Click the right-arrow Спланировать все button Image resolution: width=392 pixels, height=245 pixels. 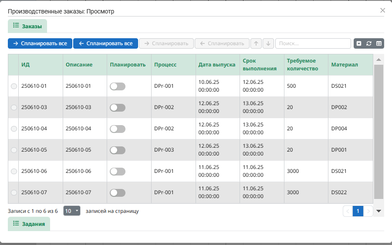(40, 43)
